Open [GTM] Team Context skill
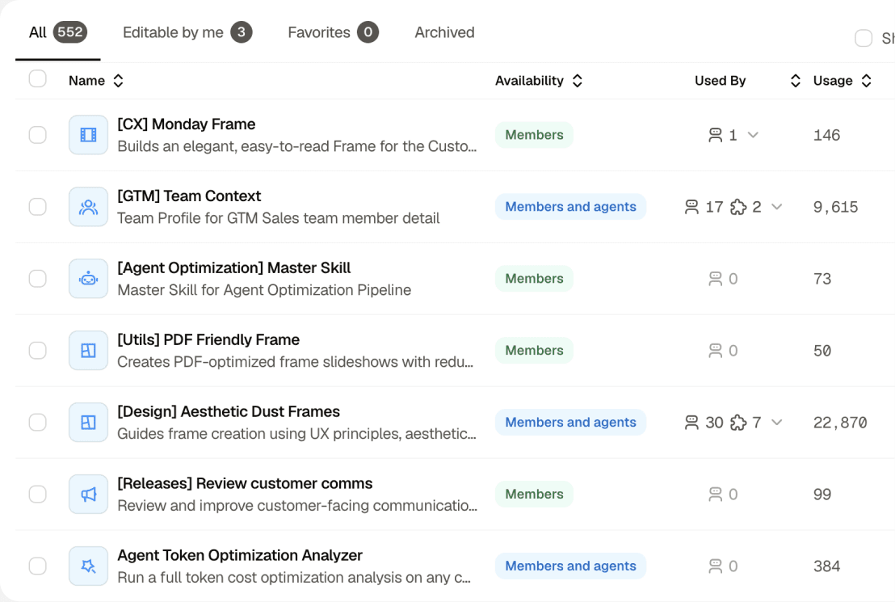Screen dimensions: 895x602 coord(189,196)
